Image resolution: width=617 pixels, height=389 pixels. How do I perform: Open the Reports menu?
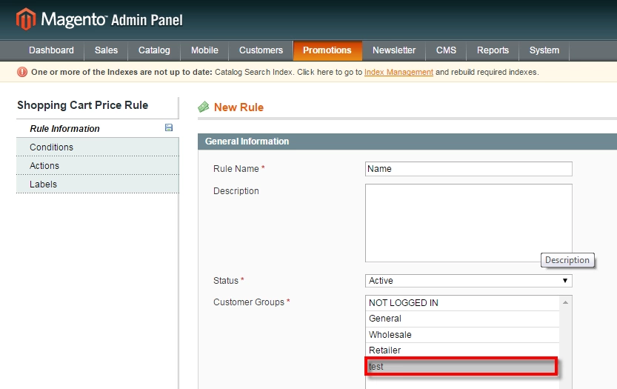(493, 50)
